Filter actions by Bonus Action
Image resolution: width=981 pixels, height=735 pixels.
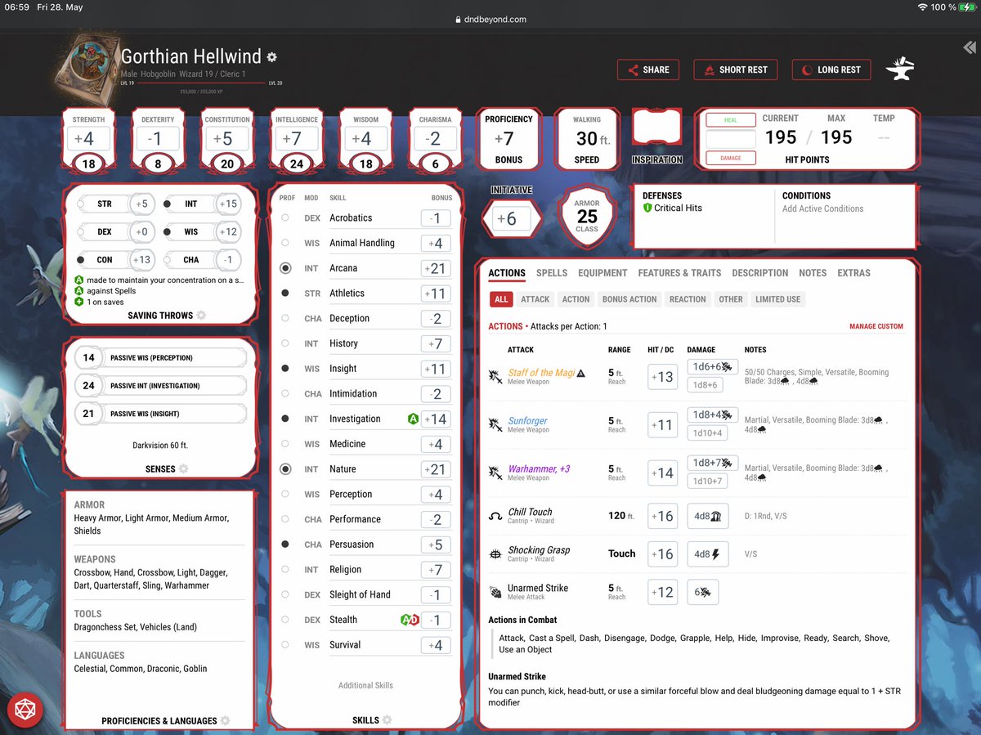click(x=629, y=299)
